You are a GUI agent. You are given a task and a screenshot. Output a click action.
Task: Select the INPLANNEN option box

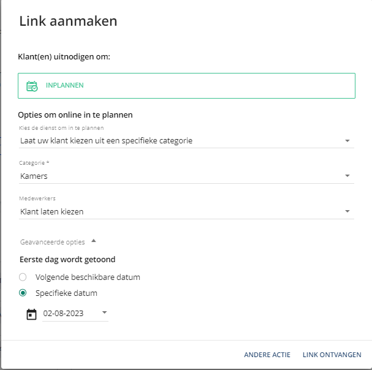point(186,86)
